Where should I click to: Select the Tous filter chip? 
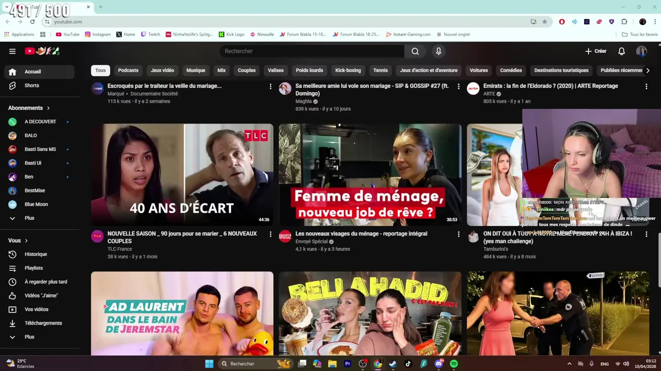point(101,70)
